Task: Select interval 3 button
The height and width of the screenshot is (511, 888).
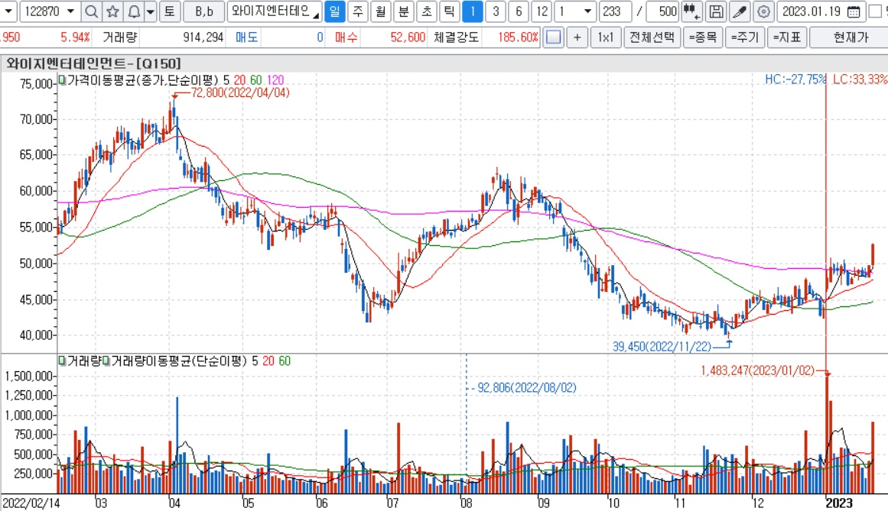Action: click(x=496, y=11)
